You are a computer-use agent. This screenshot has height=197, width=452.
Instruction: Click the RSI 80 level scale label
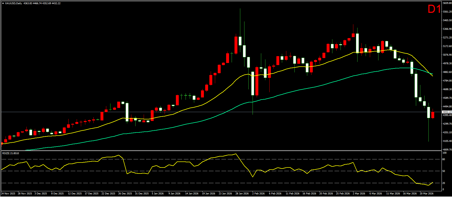tap(444, 159)
